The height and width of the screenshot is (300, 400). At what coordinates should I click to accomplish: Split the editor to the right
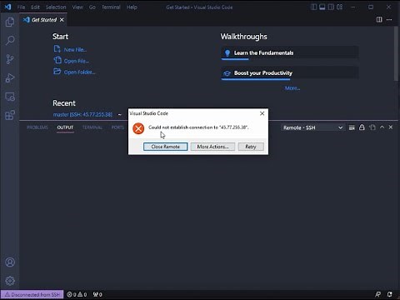tap(379, 19)
